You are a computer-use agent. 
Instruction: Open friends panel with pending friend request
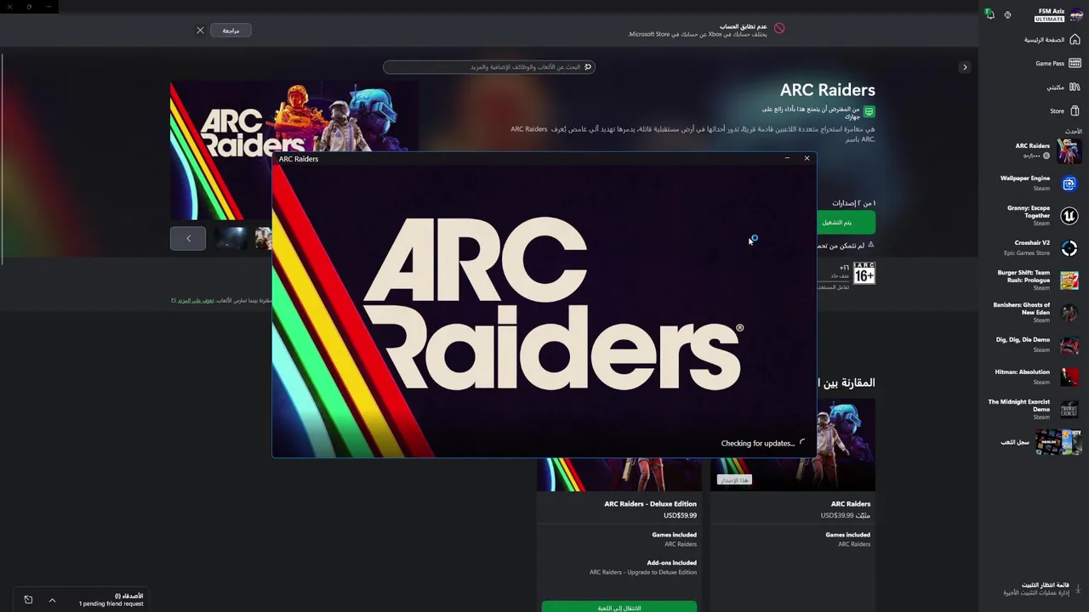pyautogui.click(x=111, y=600)
